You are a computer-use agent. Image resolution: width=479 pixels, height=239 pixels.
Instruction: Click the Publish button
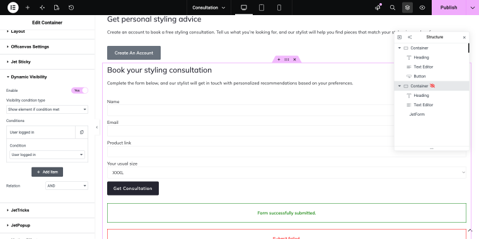point(449,8)
